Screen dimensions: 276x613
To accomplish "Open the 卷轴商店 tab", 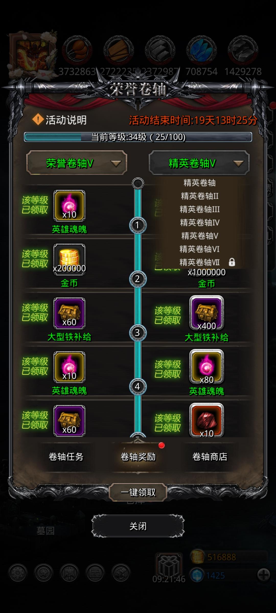I will 210,457.
